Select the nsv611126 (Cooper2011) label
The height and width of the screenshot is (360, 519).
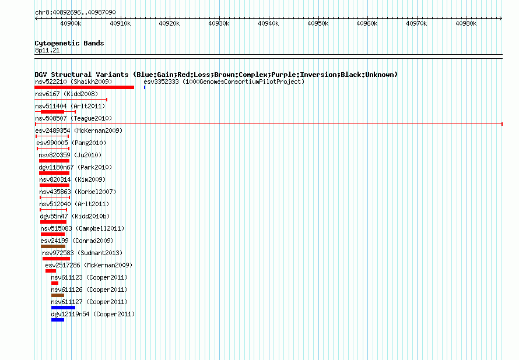[x=89, y=290]
